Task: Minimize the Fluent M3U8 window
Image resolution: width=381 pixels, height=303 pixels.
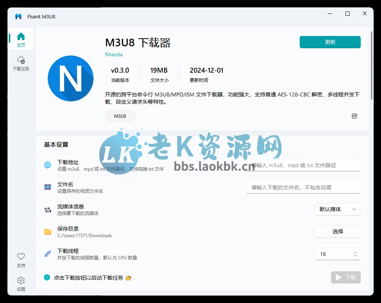Action: tap(330, 14)
